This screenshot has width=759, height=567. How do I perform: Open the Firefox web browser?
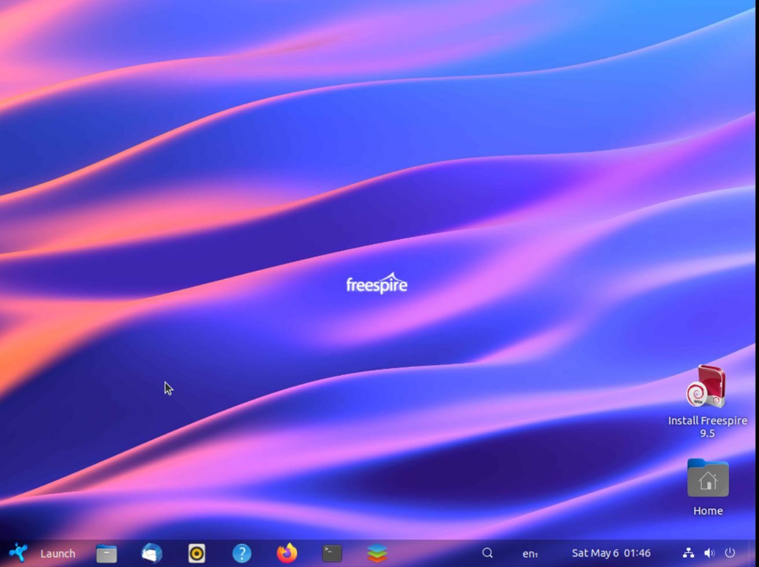[287, 554]
